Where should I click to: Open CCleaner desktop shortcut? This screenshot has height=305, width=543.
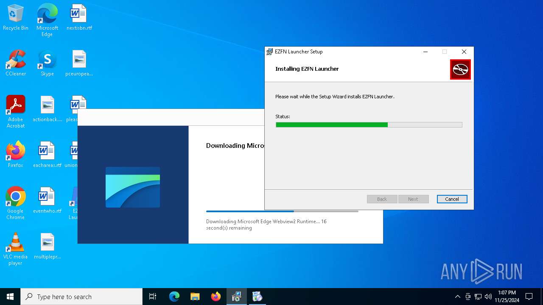(x=16, y=63)
